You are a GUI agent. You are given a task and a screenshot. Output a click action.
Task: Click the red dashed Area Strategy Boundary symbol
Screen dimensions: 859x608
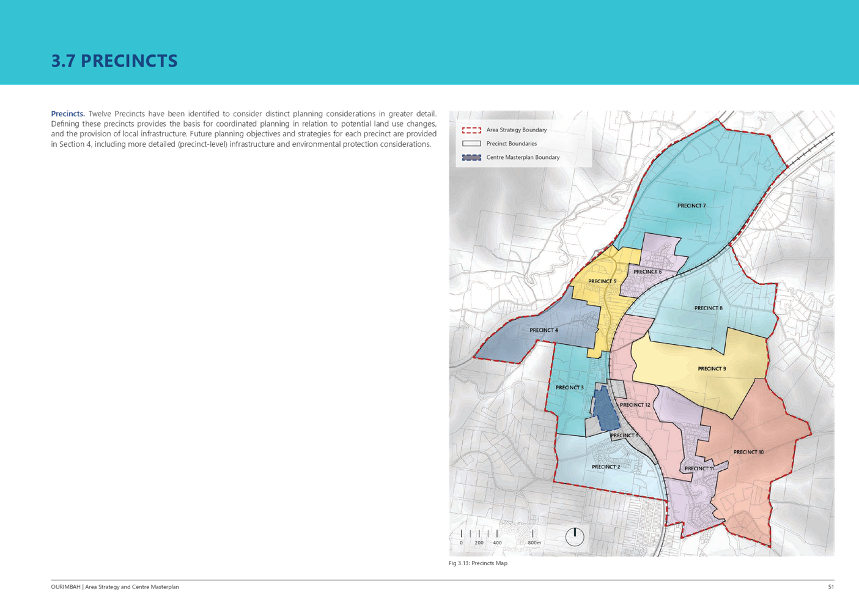click(x=471, y=130)
